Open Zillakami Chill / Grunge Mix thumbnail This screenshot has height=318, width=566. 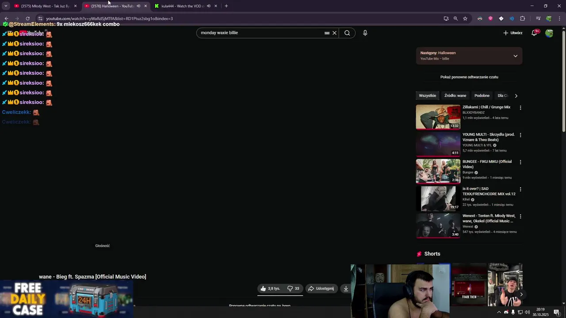click(x=438, y=117)
